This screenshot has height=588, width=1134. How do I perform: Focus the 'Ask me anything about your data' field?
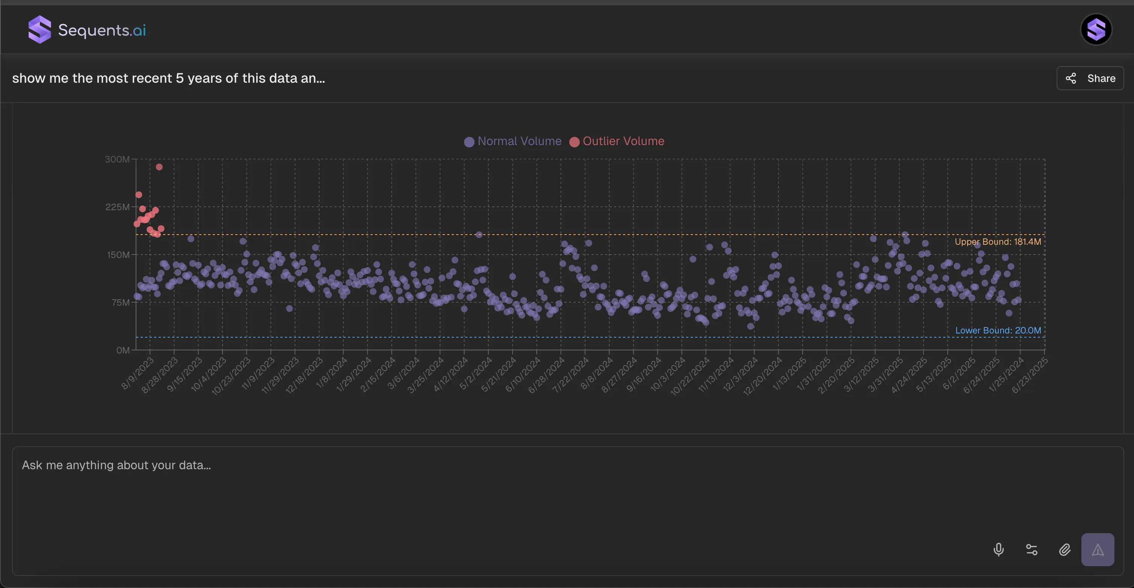[x=568, y=511]
